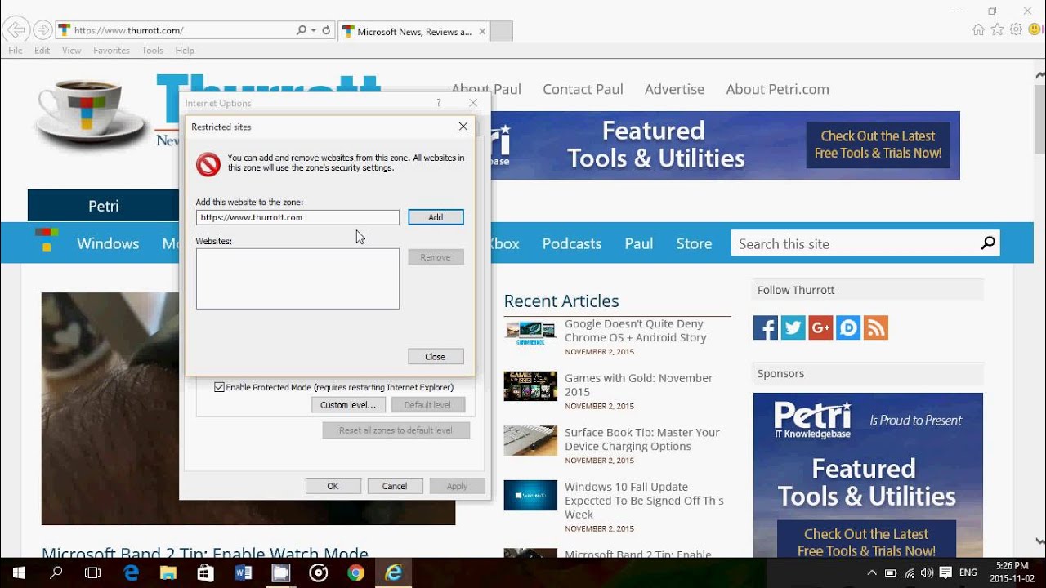Image resolution: width=1046 pixels, height=588 pixels.
Task: Click the Refresh icon in the address bar
Action: pyautogui.click(x=326, y=30)
